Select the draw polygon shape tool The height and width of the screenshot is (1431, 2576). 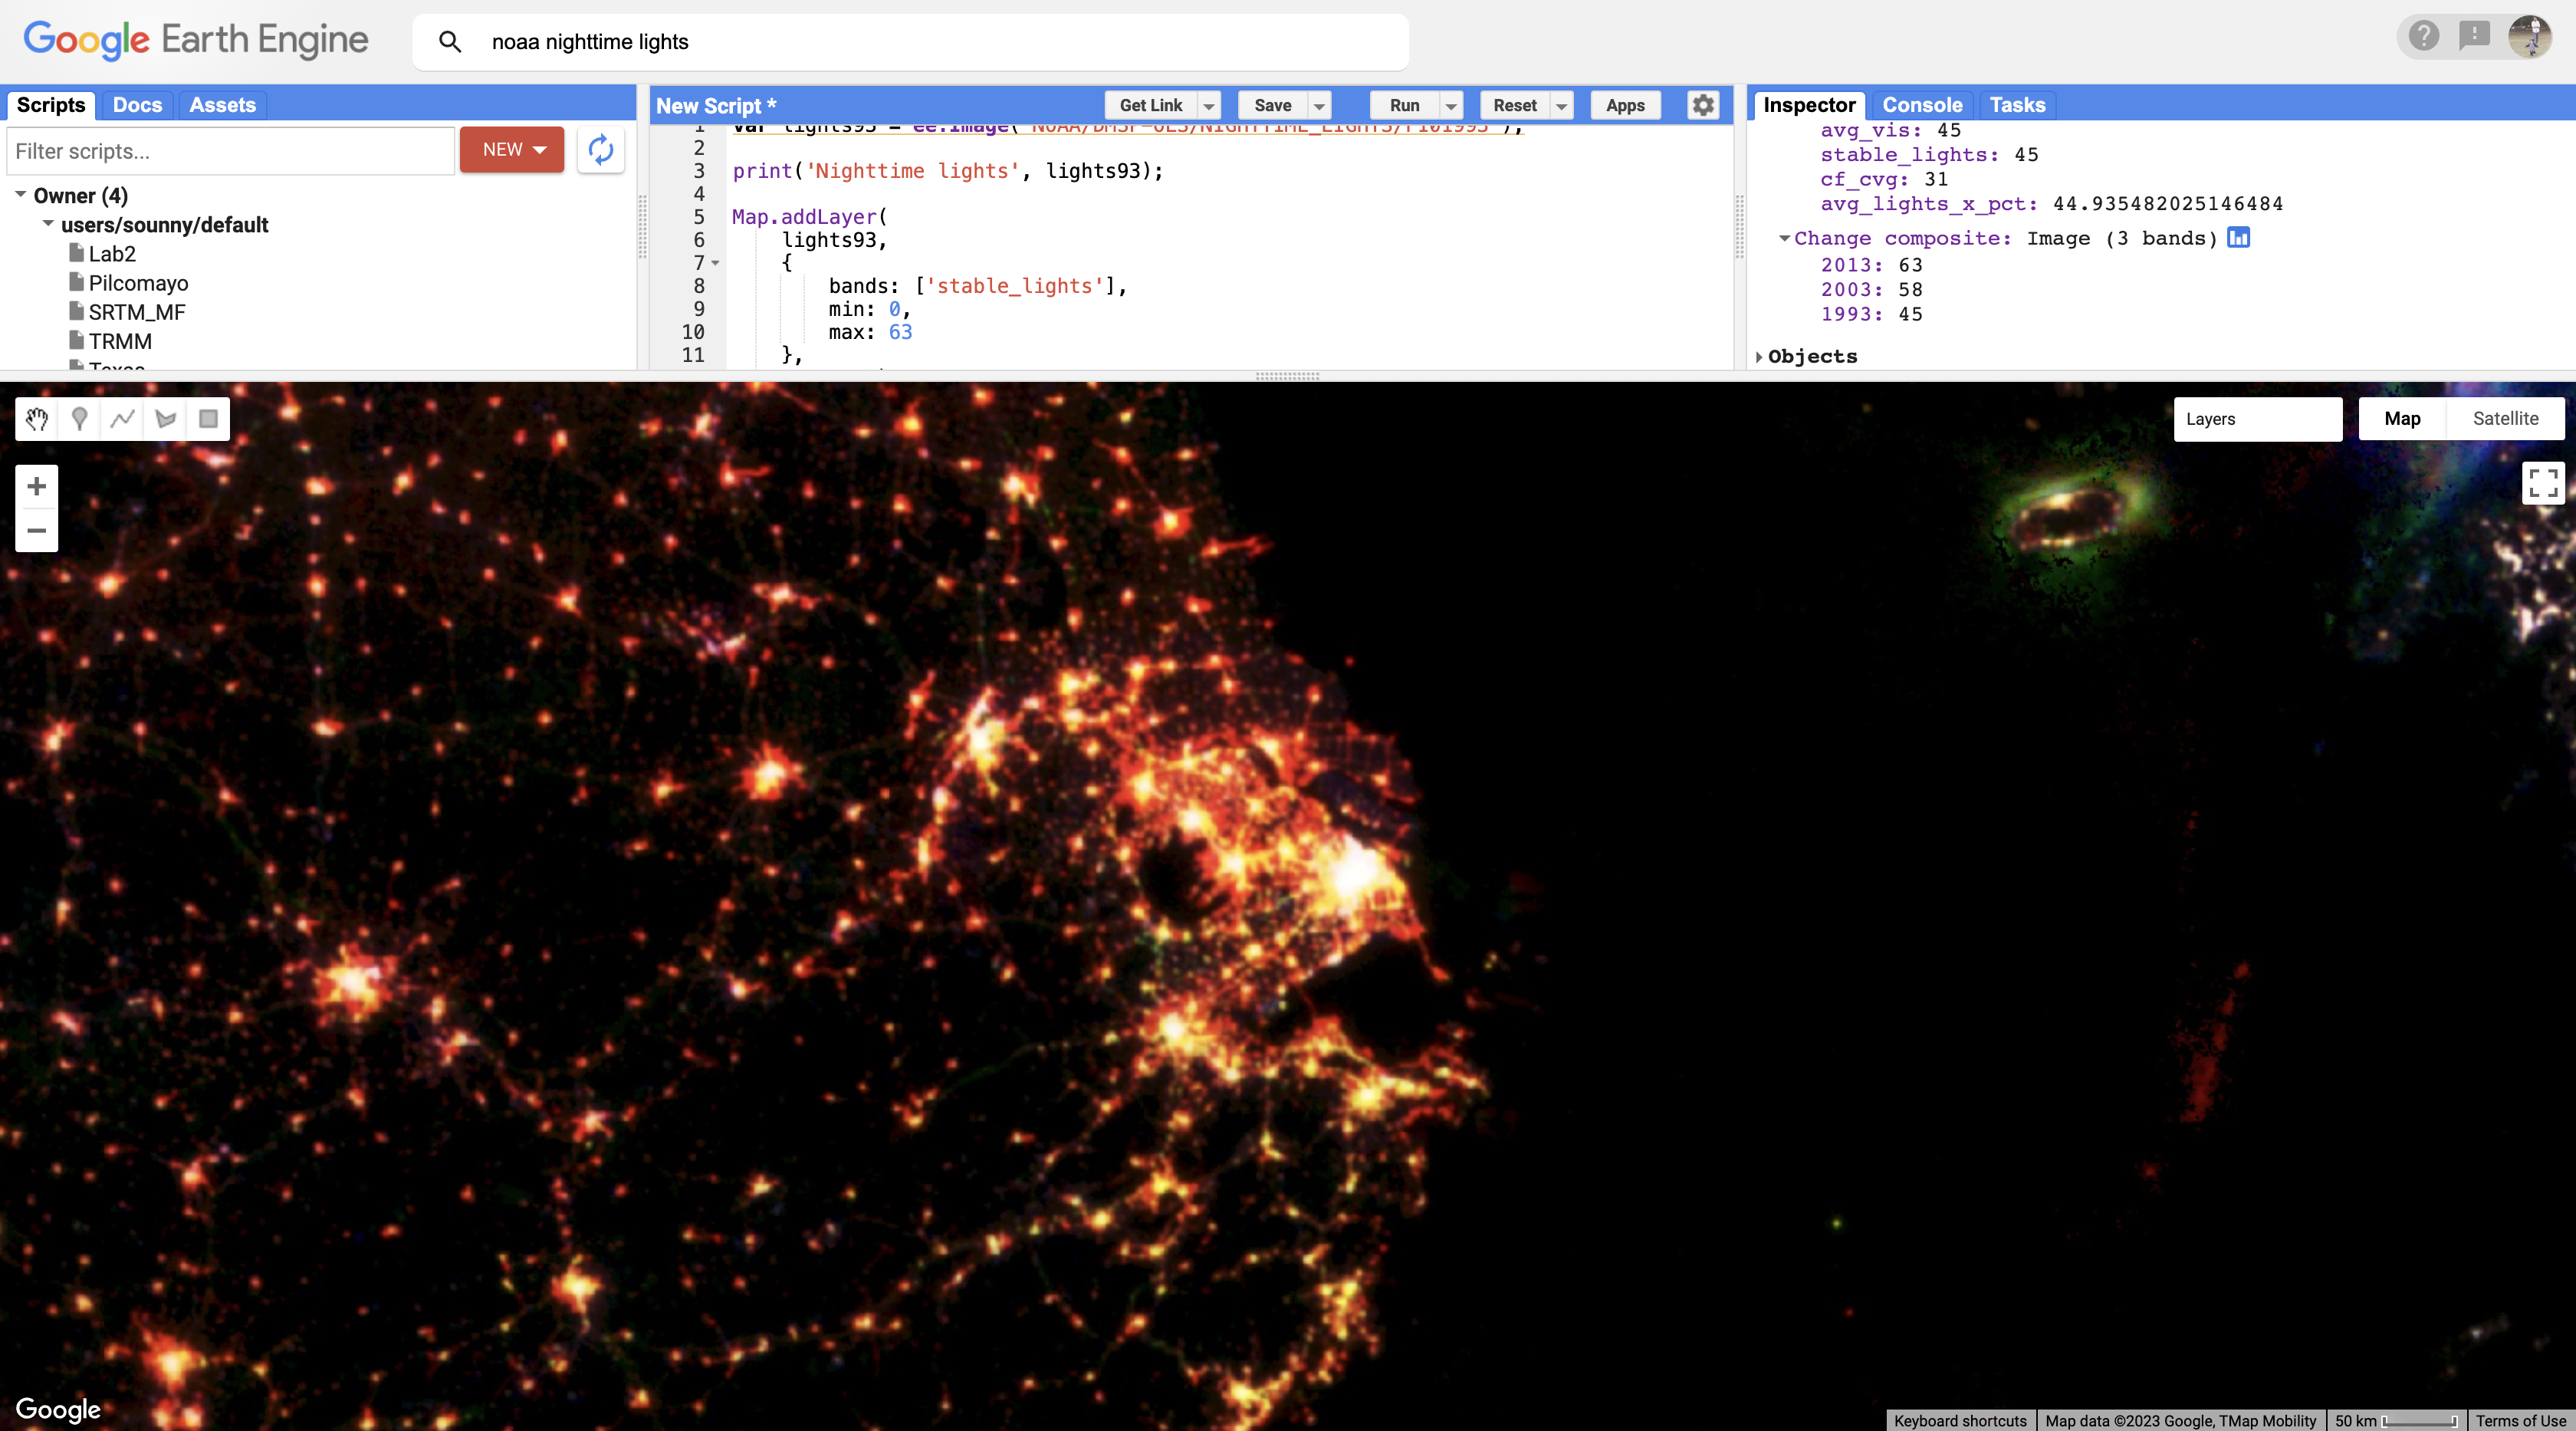[166, 419]
